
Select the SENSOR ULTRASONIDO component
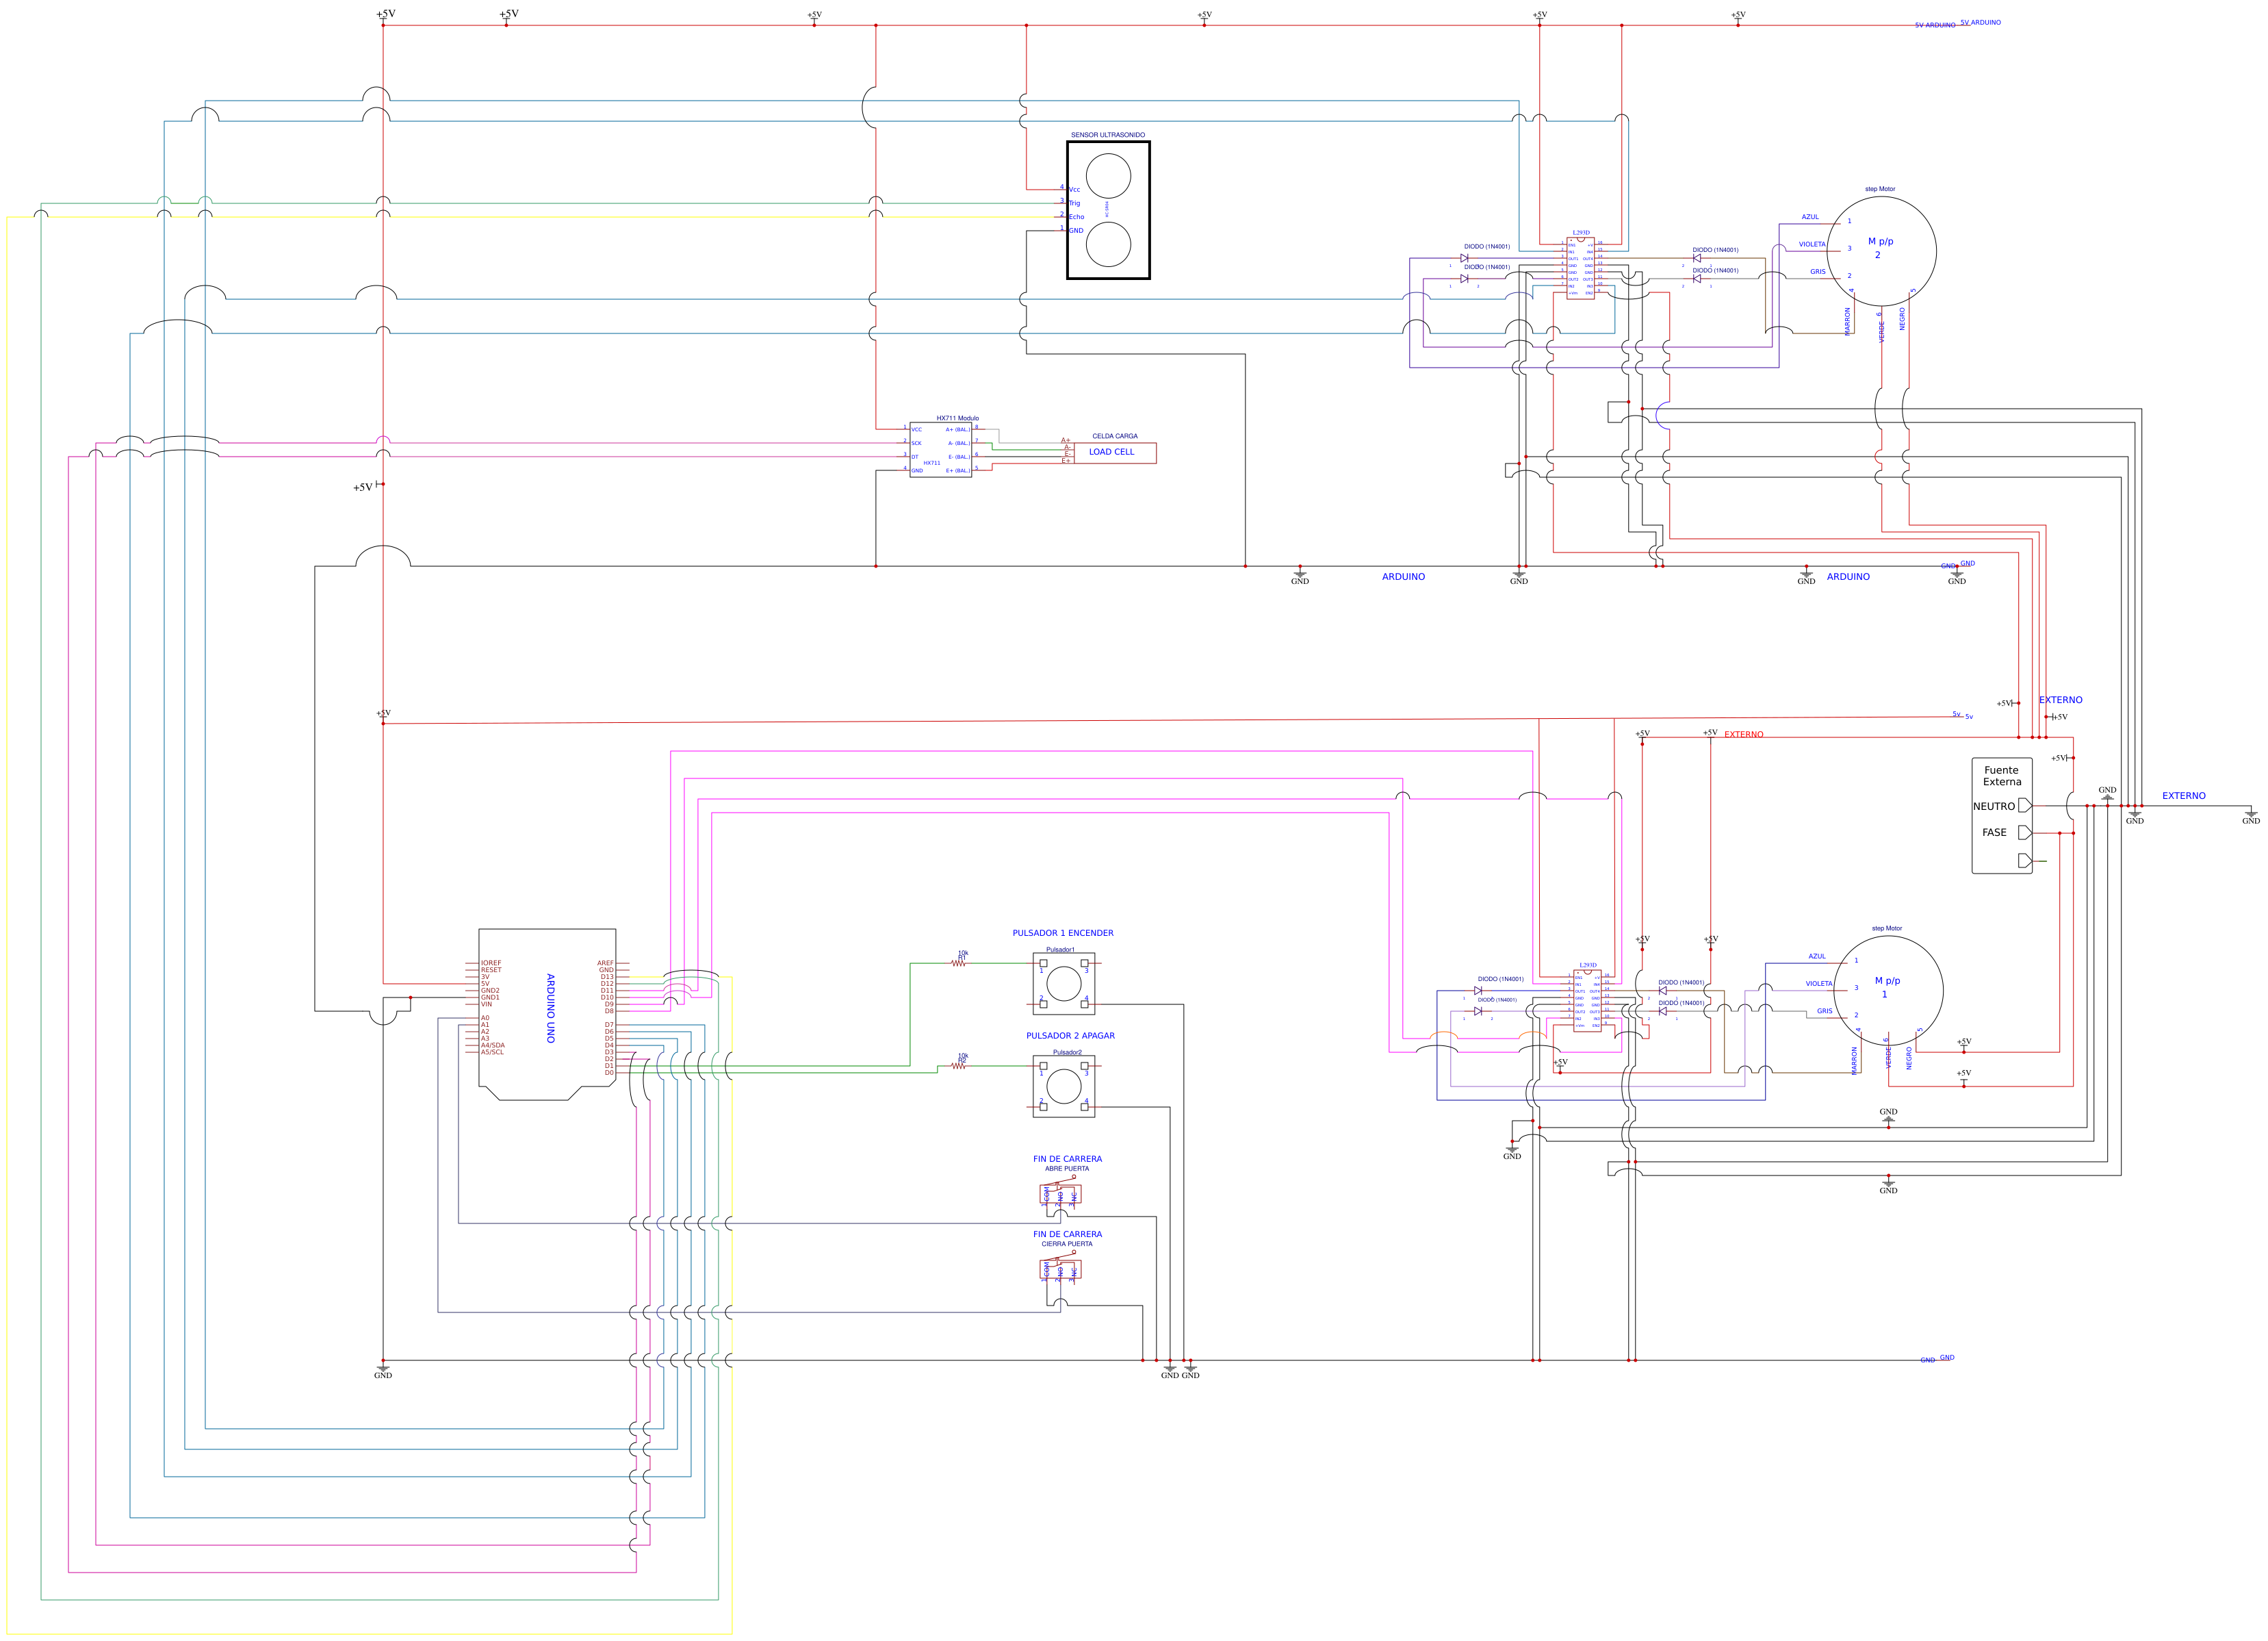pos(1109,210)
